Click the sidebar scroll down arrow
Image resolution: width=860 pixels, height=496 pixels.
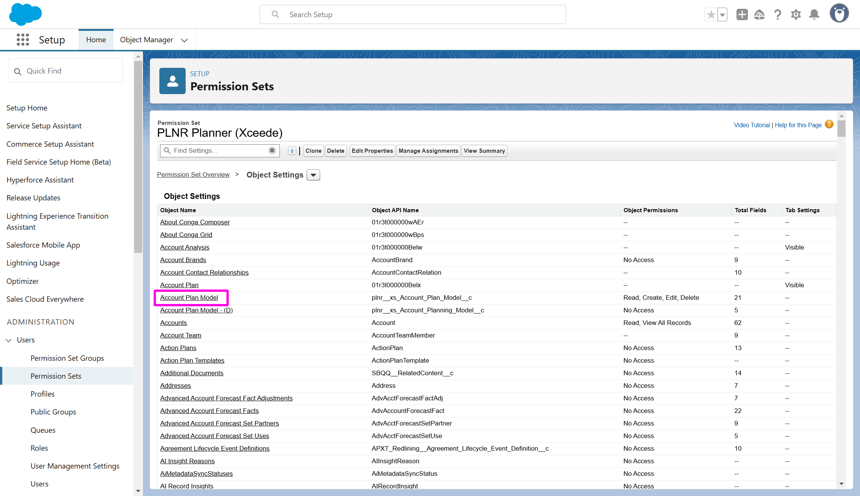[138, 491]
